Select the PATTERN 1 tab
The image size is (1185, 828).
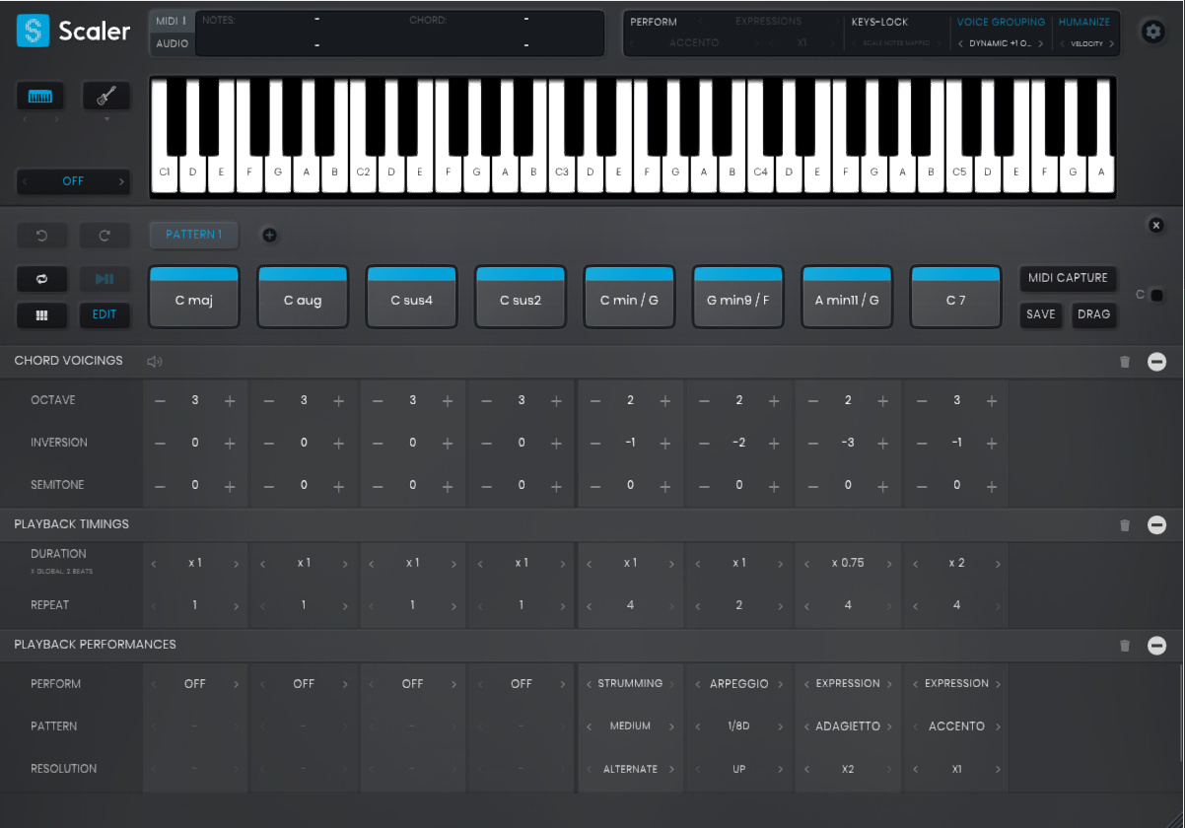click(194, 235)
